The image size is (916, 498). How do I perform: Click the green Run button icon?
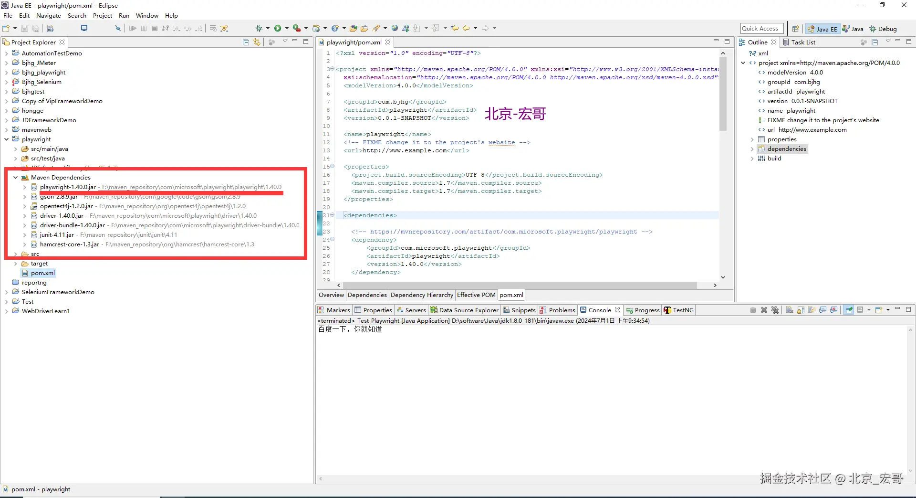[x=278, y=29]
